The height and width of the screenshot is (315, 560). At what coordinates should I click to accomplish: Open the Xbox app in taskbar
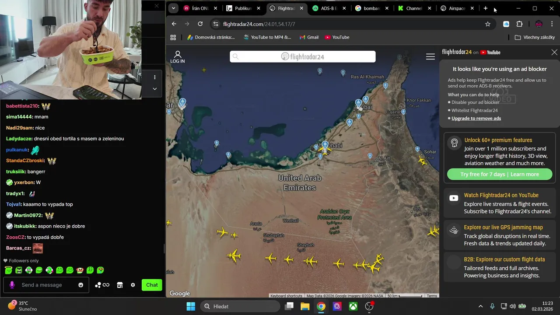(353, 306)
